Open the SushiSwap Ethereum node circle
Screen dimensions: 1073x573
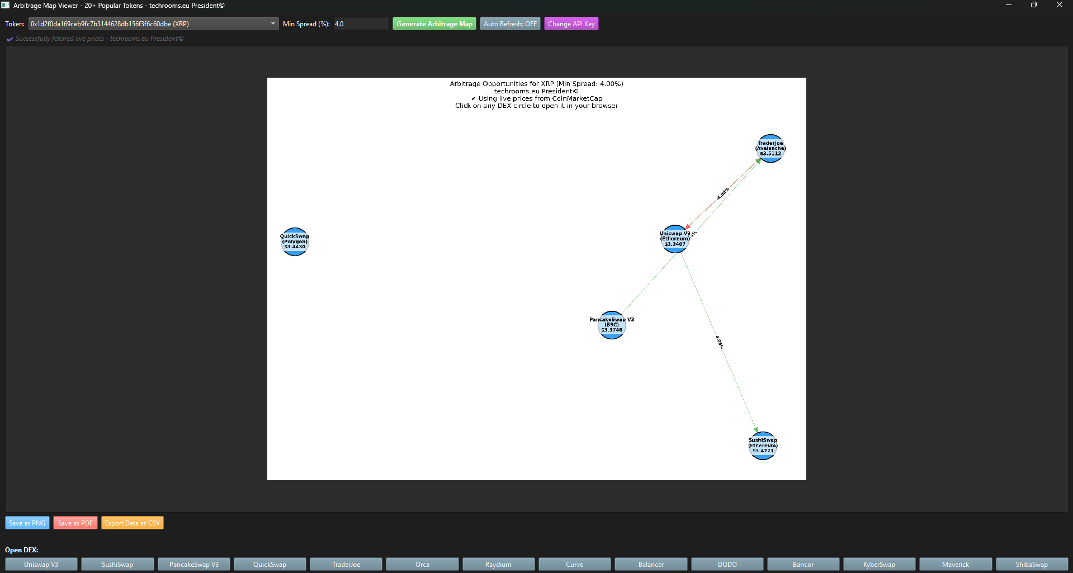tap(763, 446)
